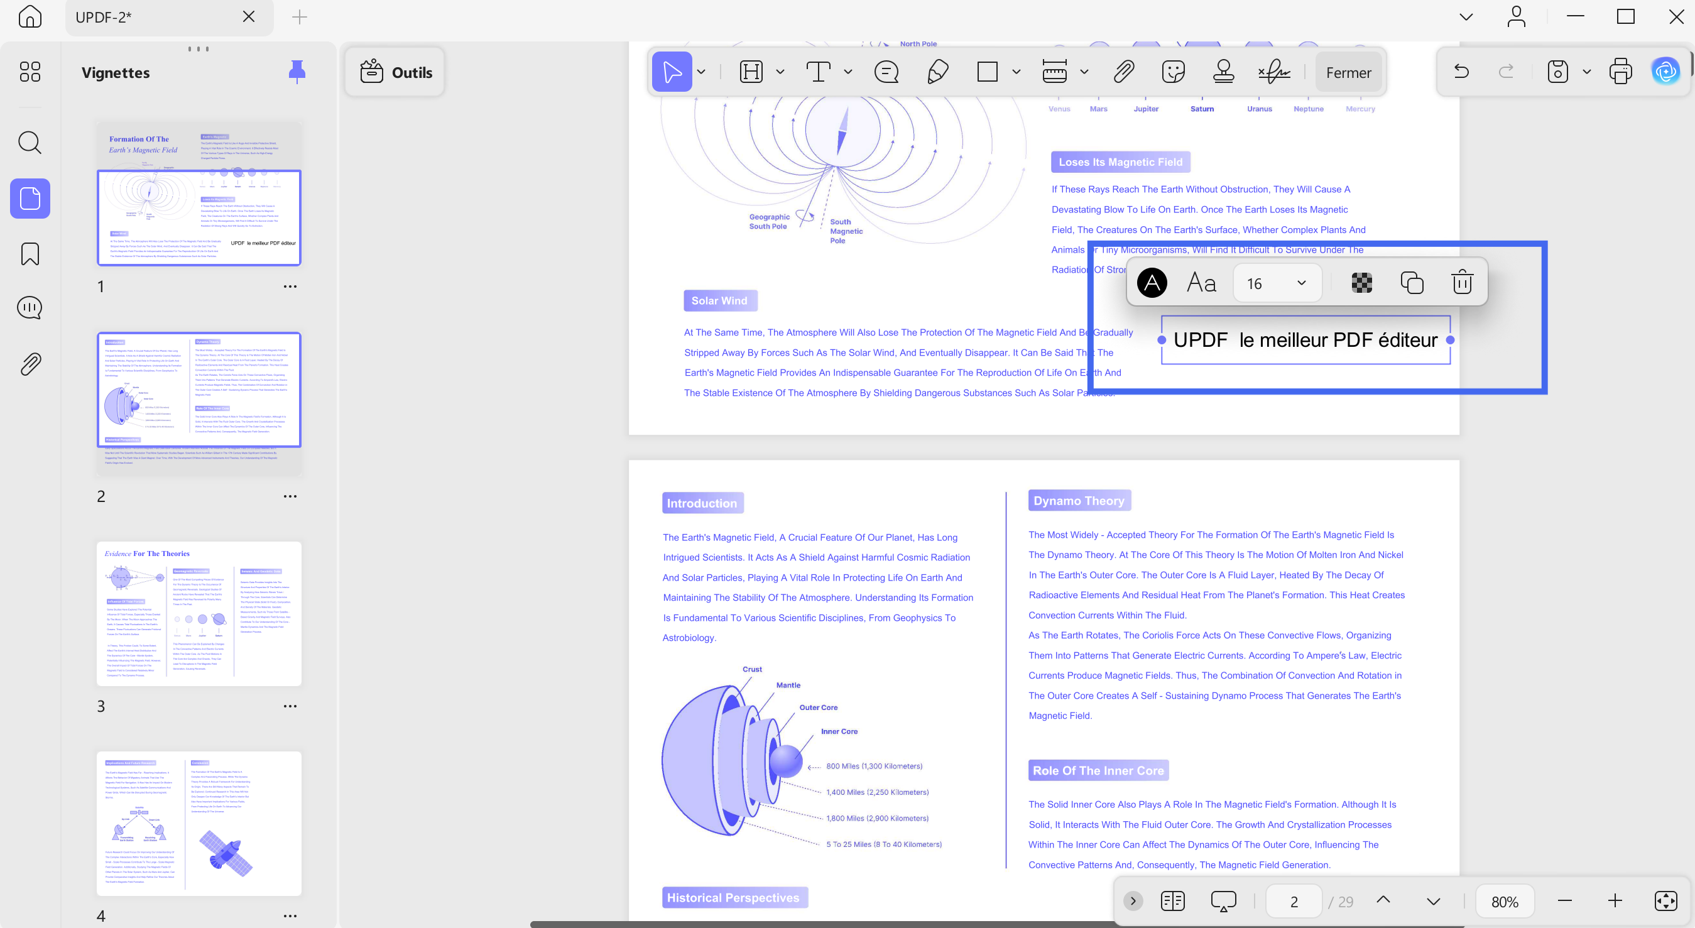Expand the save options dropdown
This screenshot has width=1695, height=928.
pos(1586,72)
